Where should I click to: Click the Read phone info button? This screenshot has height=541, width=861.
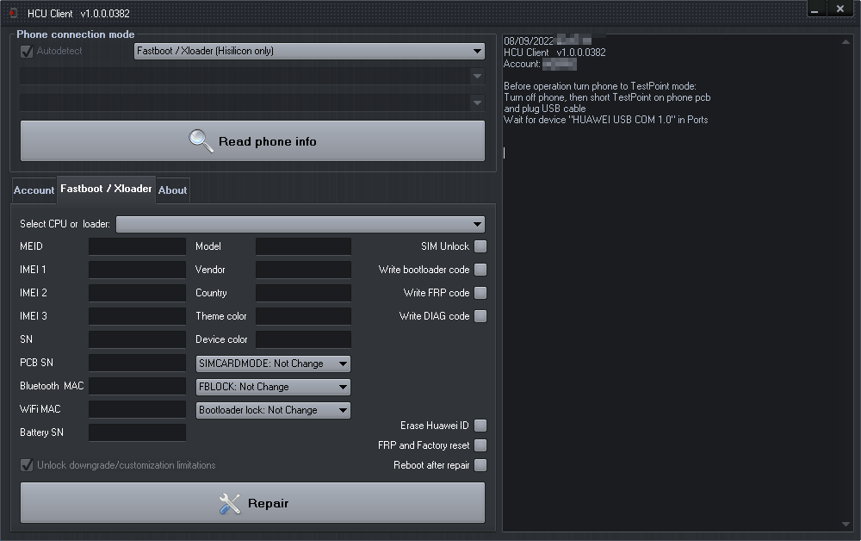tap(252, 141)
